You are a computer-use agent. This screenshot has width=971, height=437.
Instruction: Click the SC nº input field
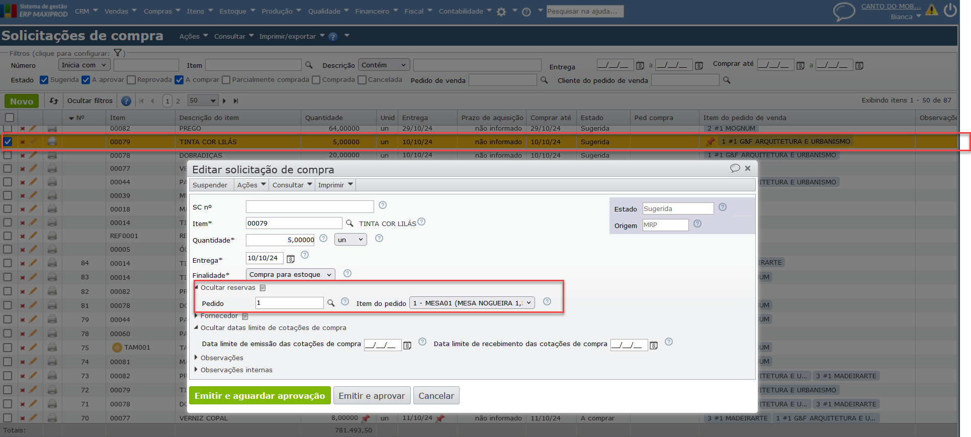pos(310,206)
